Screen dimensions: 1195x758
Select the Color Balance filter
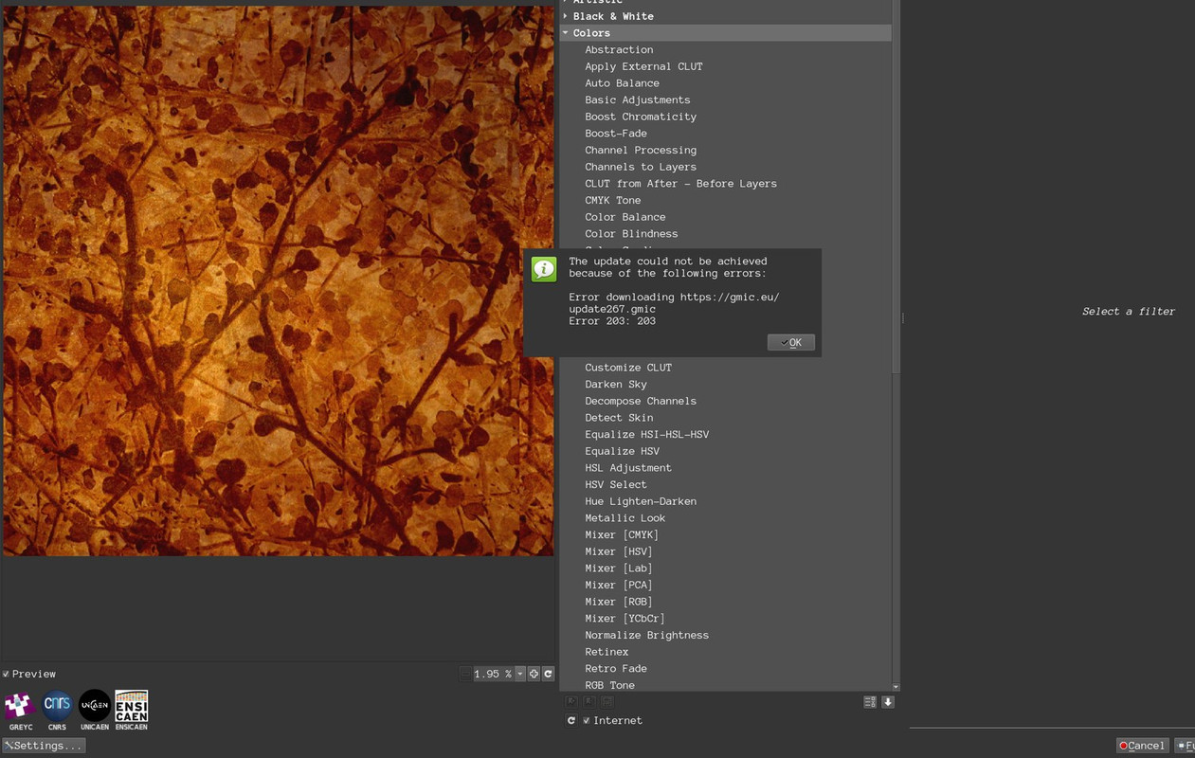625,217
